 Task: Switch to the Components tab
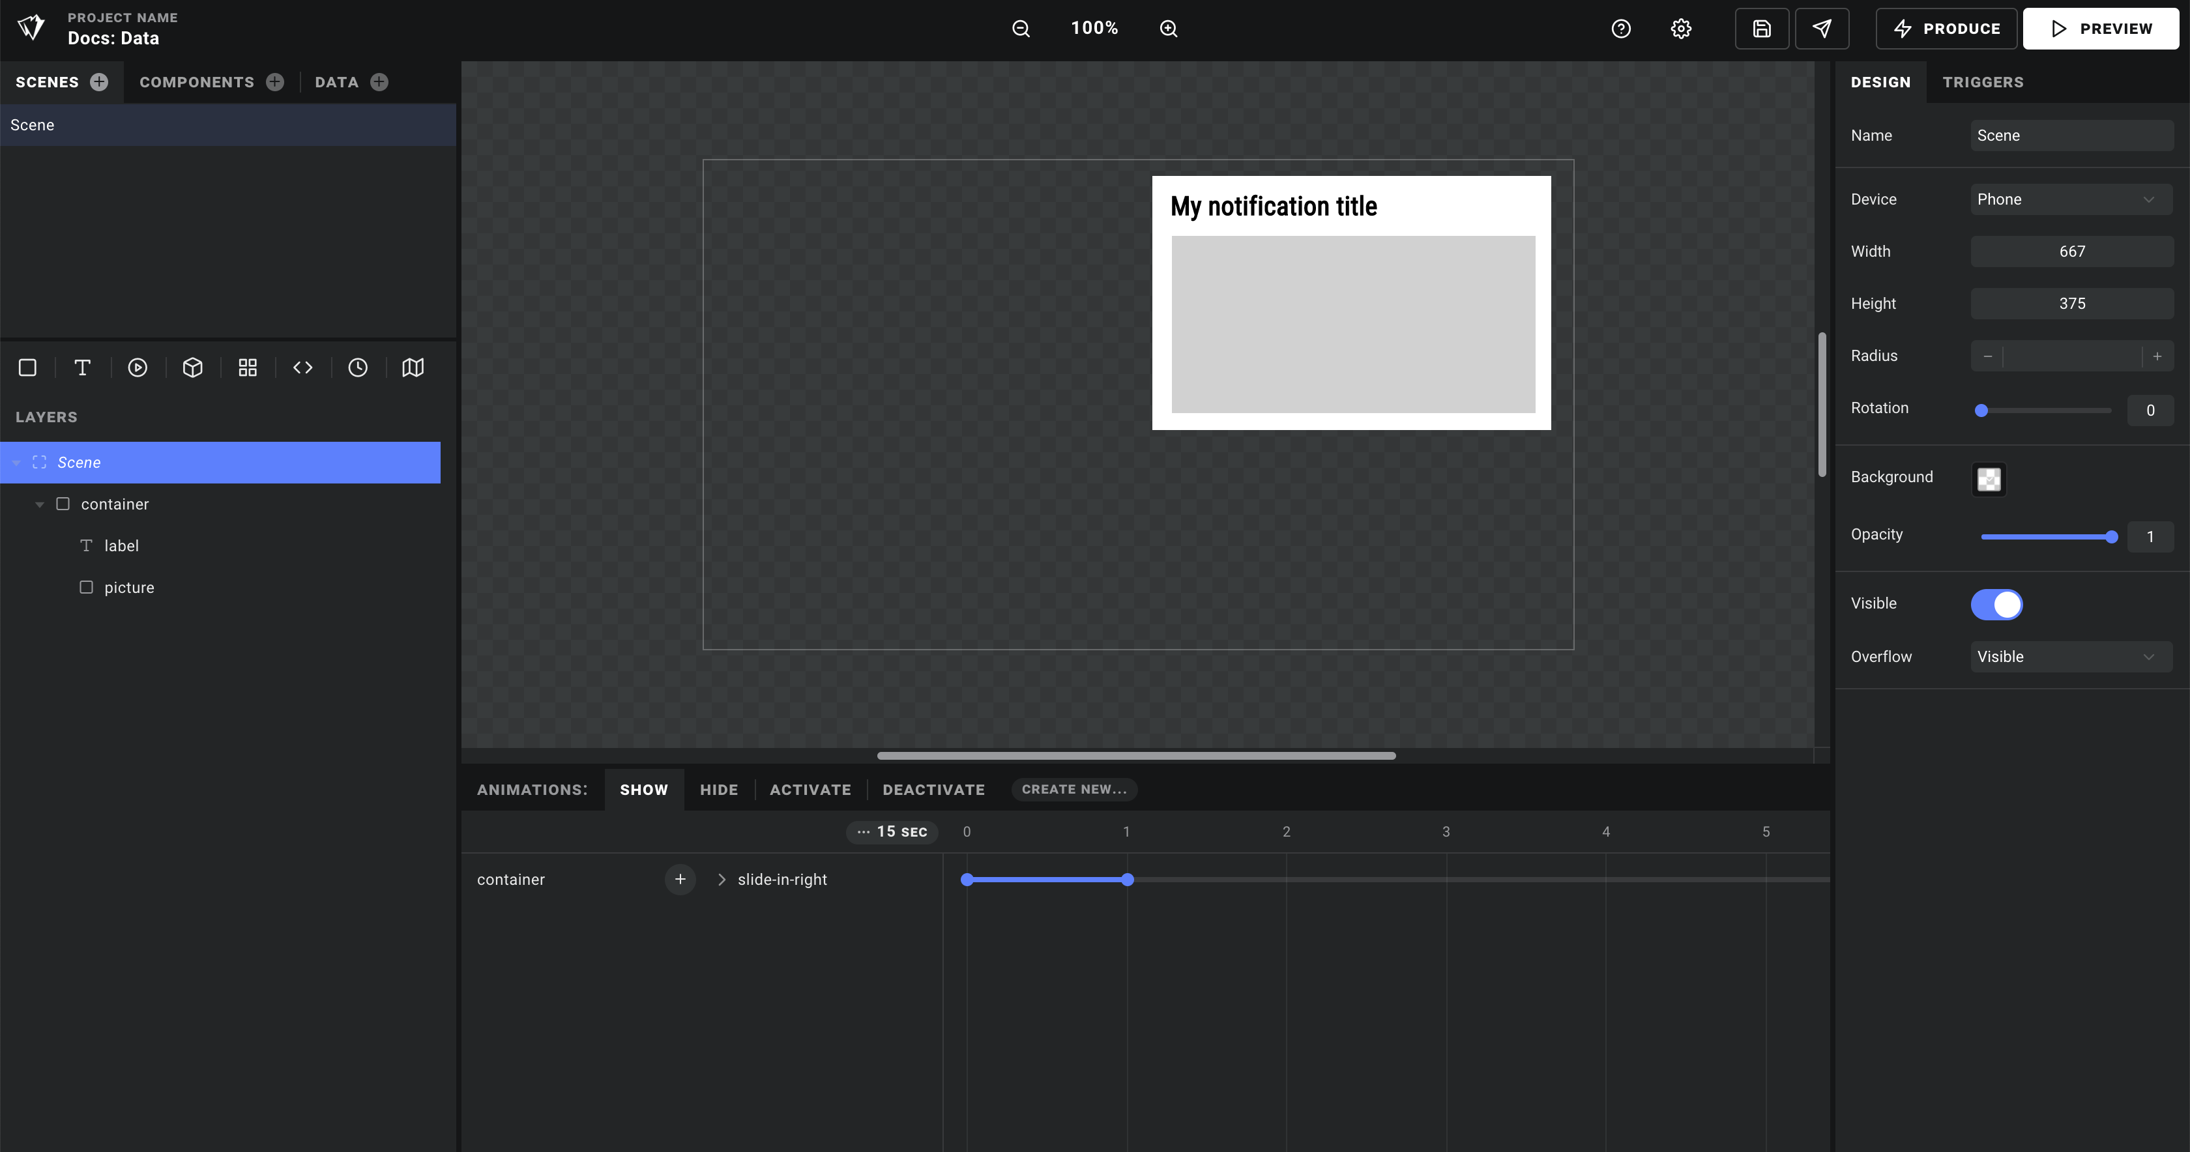196,81
